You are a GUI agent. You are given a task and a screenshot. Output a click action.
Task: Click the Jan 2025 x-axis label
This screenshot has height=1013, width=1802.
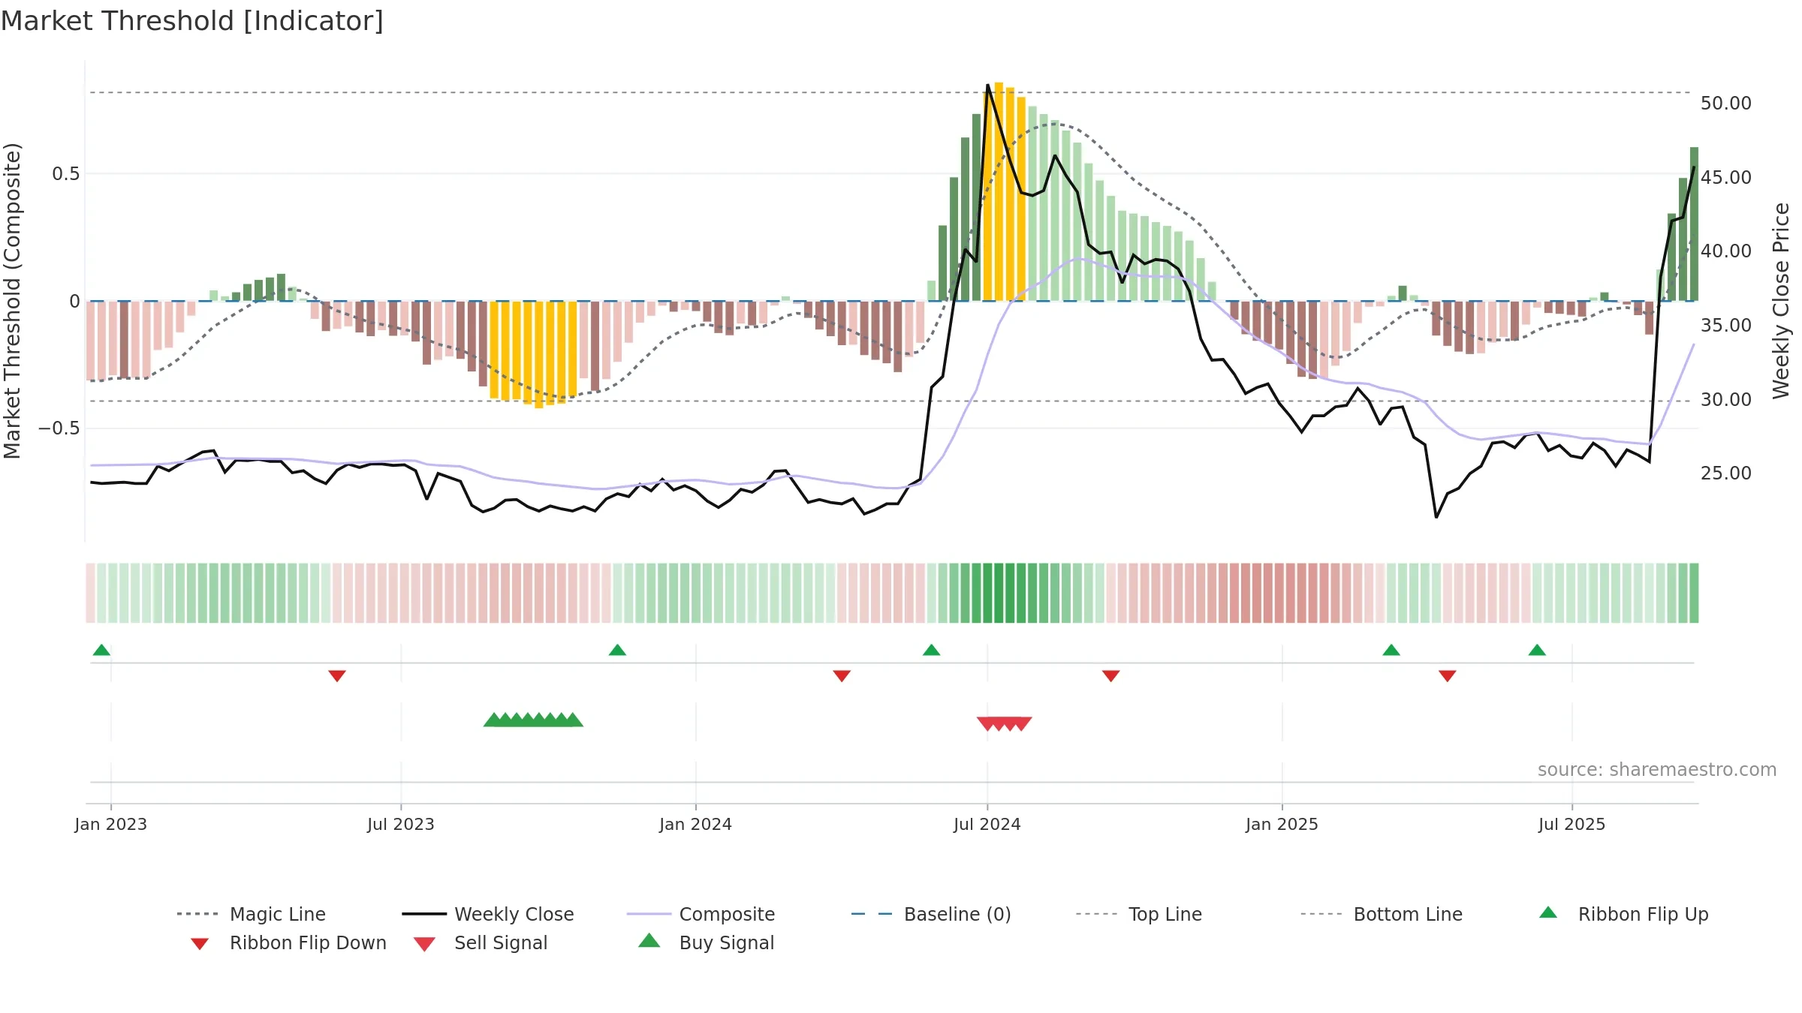(1282, 824)
